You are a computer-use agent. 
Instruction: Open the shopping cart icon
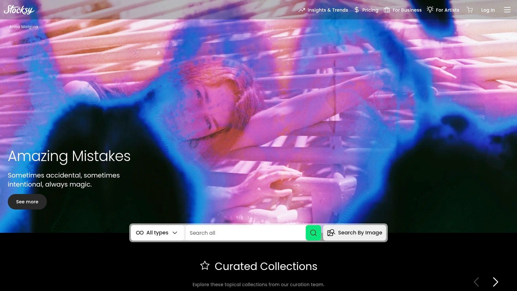click(x=470, y=10)
